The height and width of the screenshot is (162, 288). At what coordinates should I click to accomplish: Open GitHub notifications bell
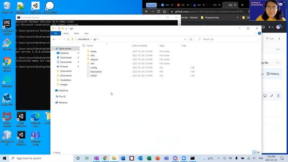264,27
